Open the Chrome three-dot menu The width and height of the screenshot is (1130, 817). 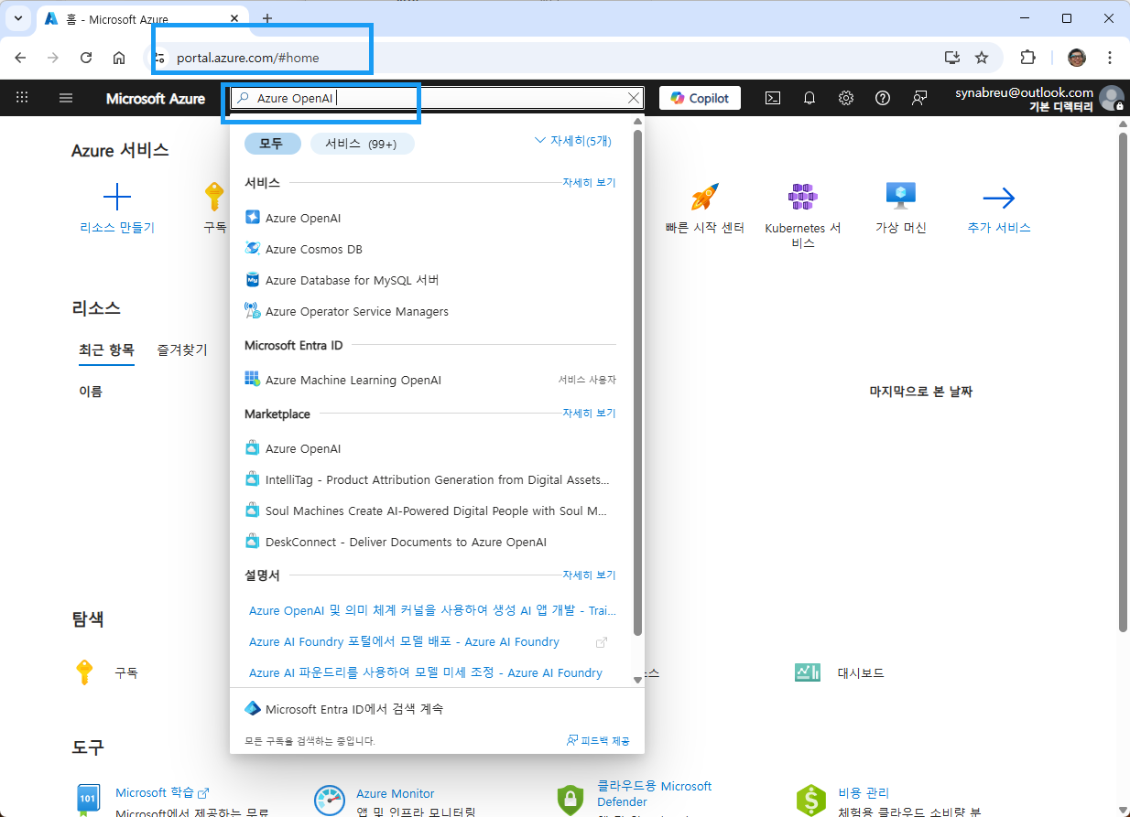pos(1110,58)
